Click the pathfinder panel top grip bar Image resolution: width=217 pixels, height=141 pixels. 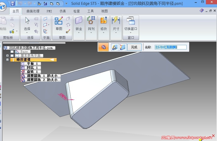click(34, 43)
